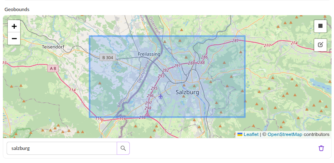Zoom in on the map
Image resolution: width=334 pixels, height=163 pixels.
pos(14,26)
